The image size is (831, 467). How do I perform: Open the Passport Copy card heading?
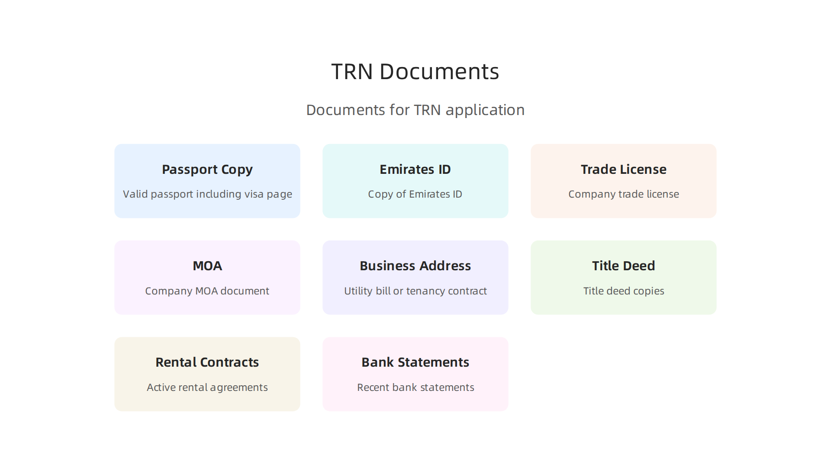coord(207,170)
